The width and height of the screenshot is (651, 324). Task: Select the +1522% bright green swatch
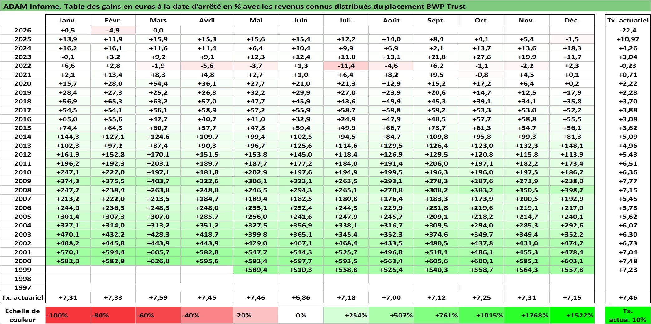572,315
